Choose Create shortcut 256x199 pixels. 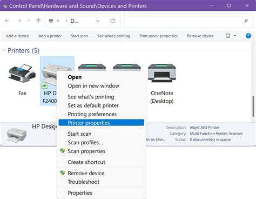(x=101, y=162)
